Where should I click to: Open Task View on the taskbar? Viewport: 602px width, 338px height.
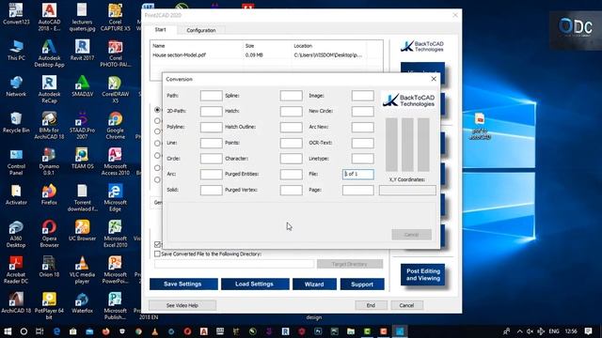click(x=40, y=331)
